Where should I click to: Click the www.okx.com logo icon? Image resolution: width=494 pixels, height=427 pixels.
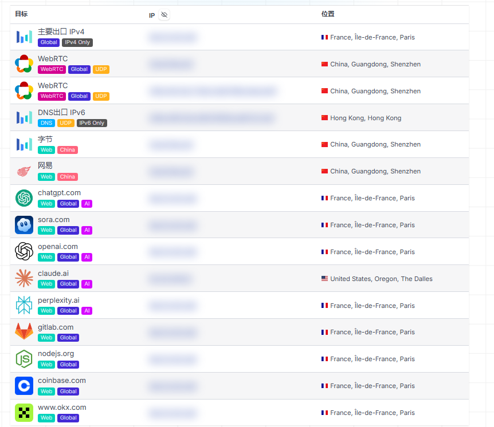click(24, 413)
